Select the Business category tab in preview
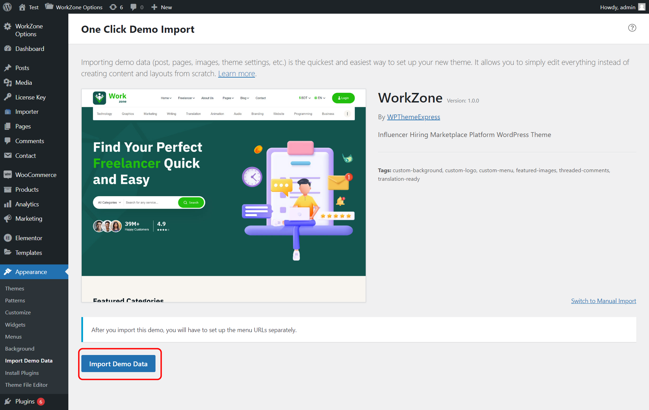Screen dimensions: 649x410 tap(328, 114)
